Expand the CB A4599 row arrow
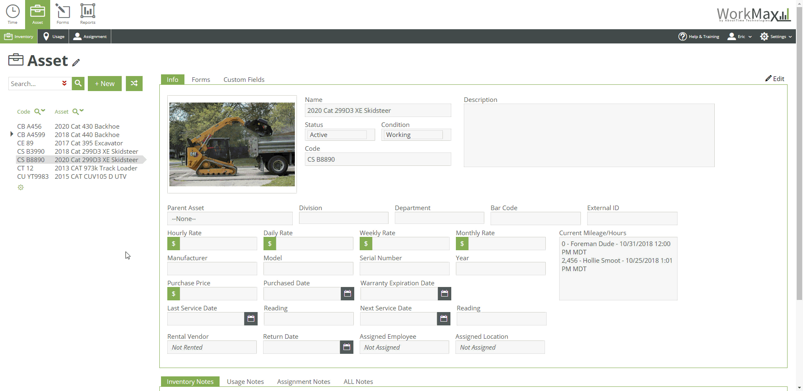 [12, 134]
